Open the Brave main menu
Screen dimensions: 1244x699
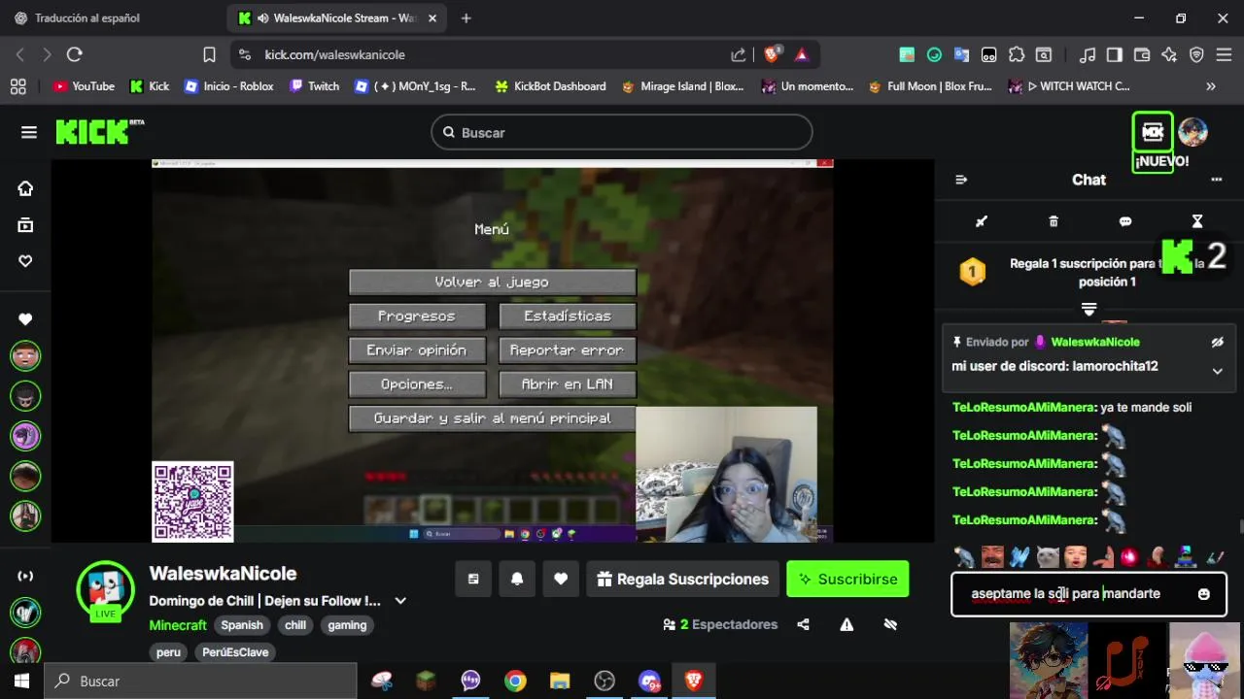tap(1224, 54)
